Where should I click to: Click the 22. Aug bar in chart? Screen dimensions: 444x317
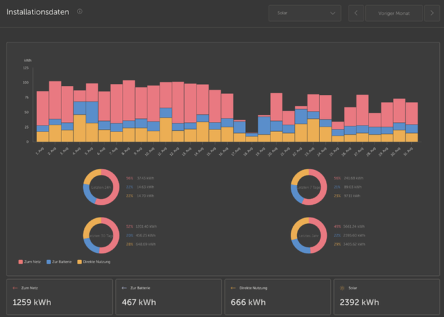(x=301, y=123)
